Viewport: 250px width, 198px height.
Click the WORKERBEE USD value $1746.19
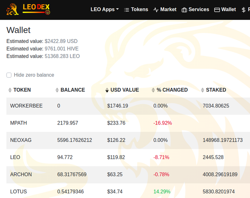pyautogui.click(x=118, y=106)
